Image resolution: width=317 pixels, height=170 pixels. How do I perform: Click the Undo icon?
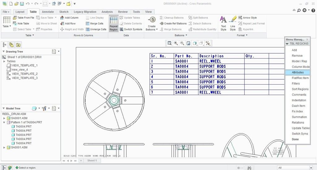[28, 4]
